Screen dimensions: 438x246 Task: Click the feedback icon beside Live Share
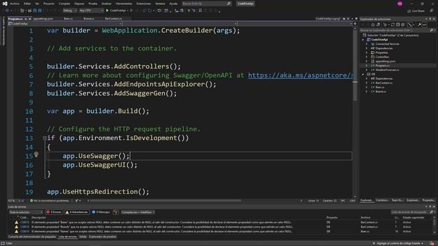click(432, 11)
